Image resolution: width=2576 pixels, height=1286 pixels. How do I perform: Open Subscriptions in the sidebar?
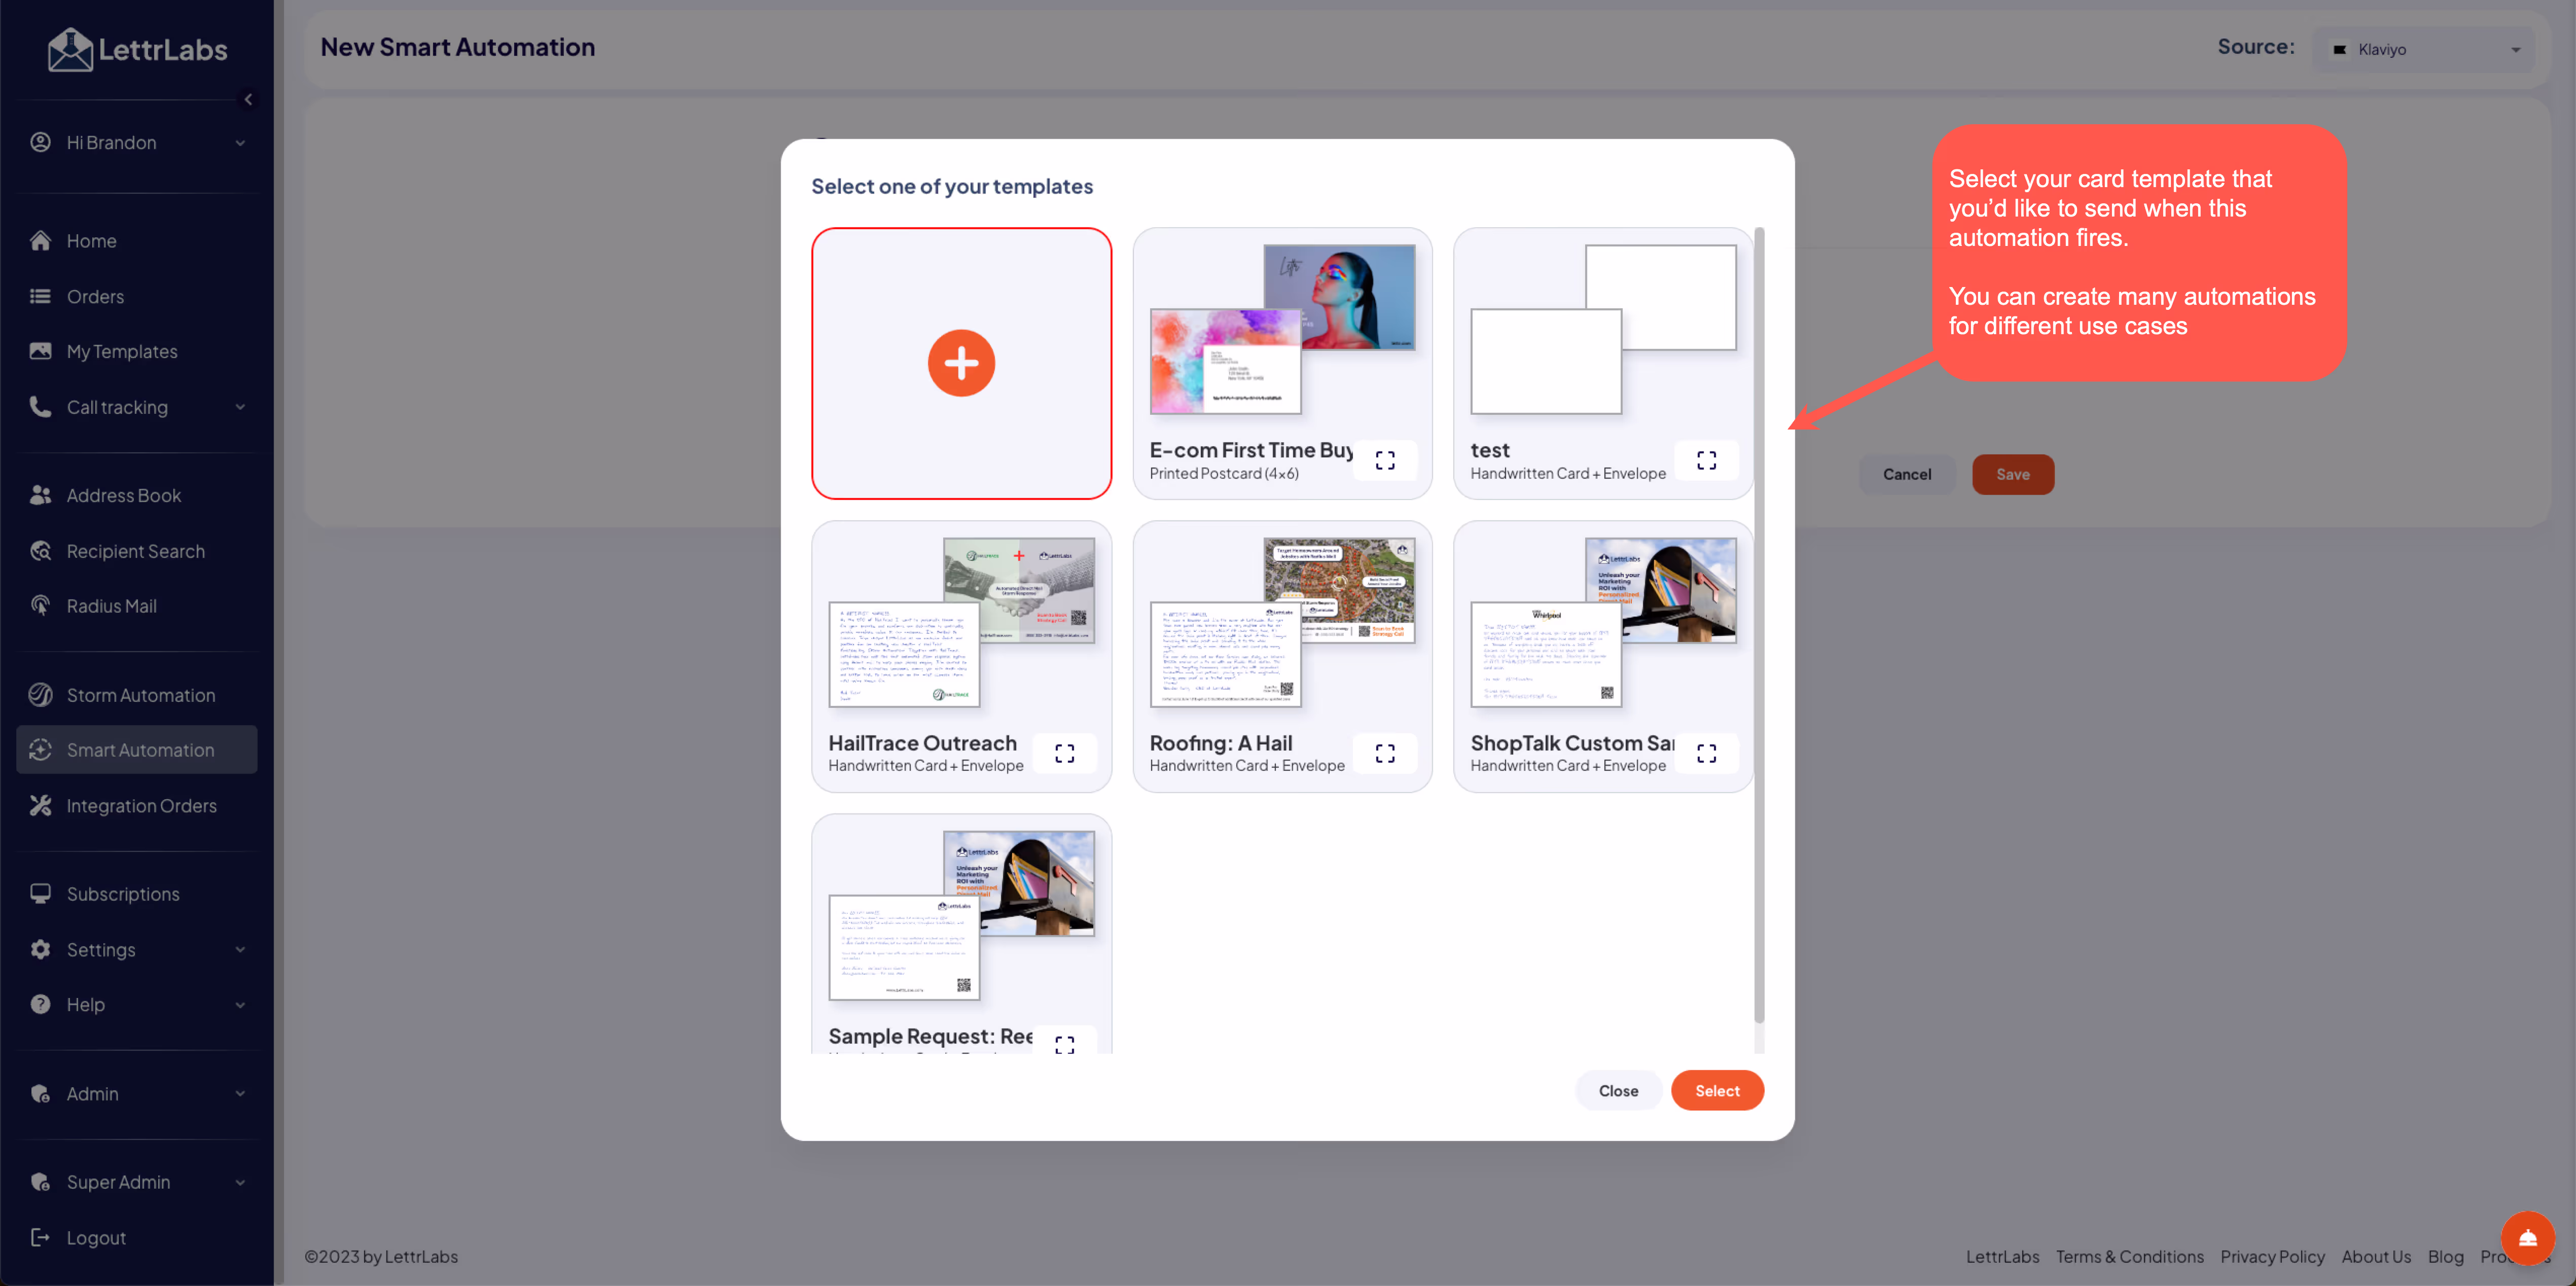(136, 894)
